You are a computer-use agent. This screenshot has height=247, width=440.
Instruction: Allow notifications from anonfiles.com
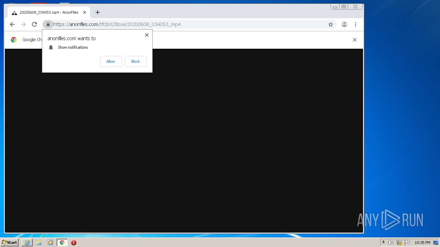click(x=111, y=61)
